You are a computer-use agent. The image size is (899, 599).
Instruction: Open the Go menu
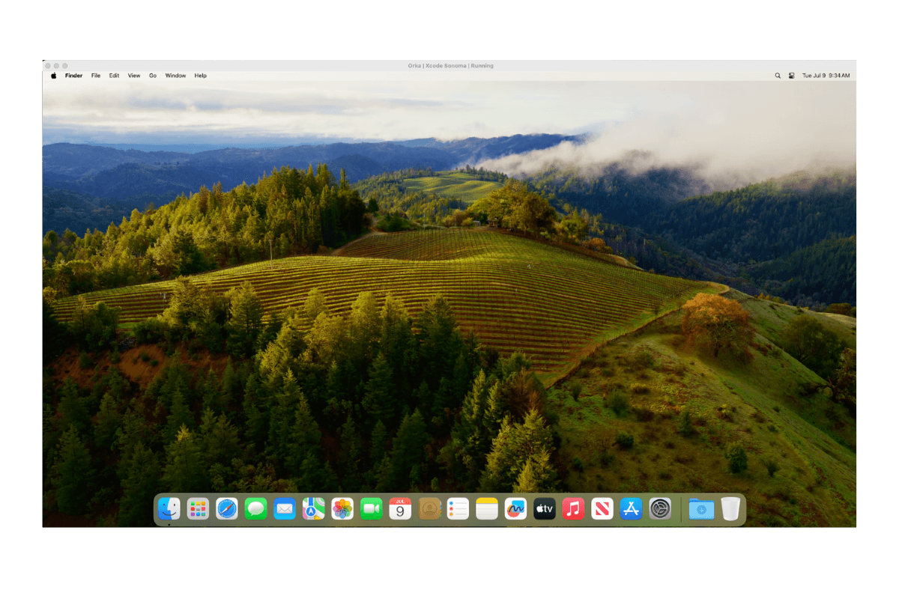click(153, 76)
